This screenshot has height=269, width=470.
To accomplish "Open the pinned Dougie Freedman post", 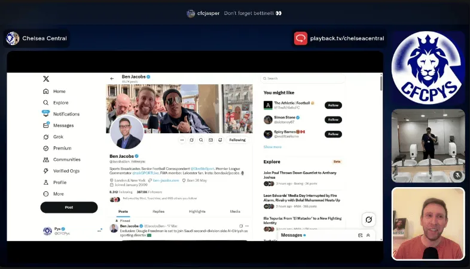I will tap(184, 233).
